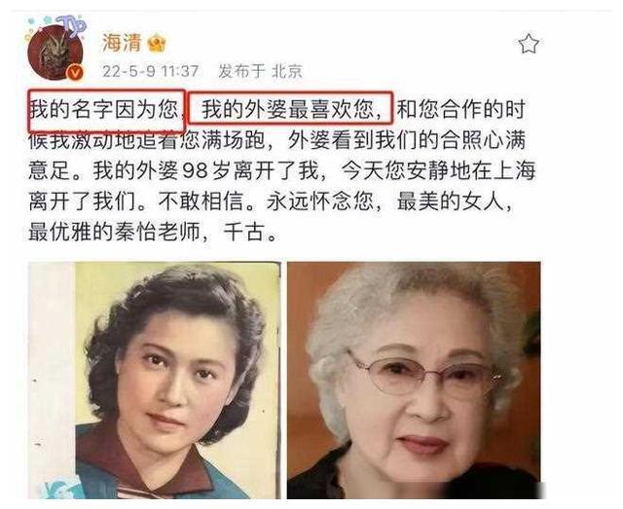Click the phrase 永远怀念您
Screen dimensions: 623x509
320,201
